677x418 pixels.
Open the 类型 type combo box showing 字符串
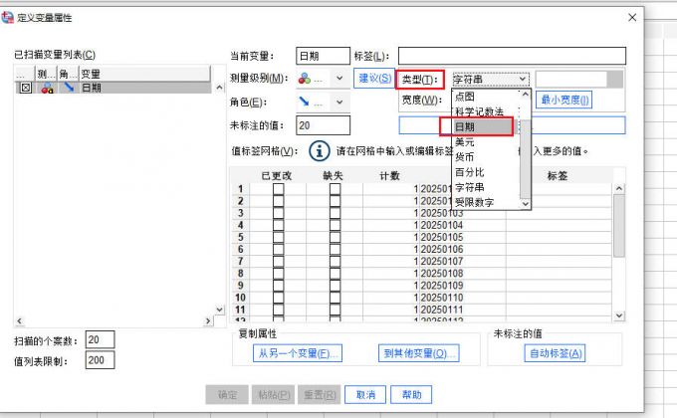[491, 79]
